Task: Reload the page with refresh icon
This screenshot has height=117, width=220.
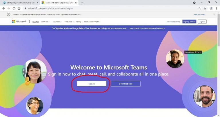Action: pos(14,8)
